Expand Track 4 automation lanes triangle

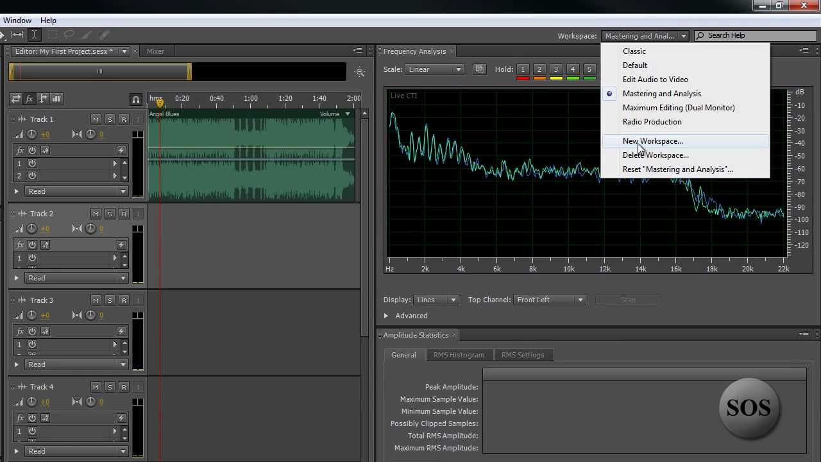click(17, 451)
